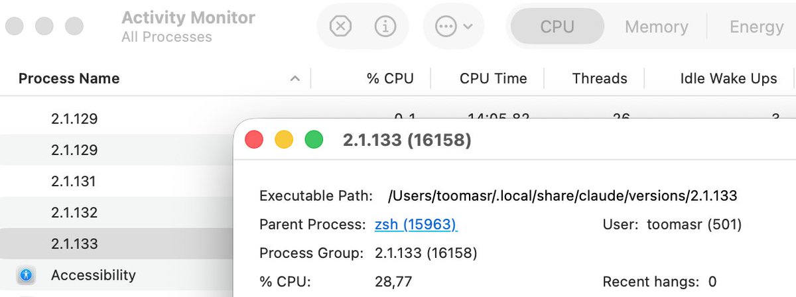Select the 2.1.133 process row
796x297 pixels.
click(x=117, y=243)
